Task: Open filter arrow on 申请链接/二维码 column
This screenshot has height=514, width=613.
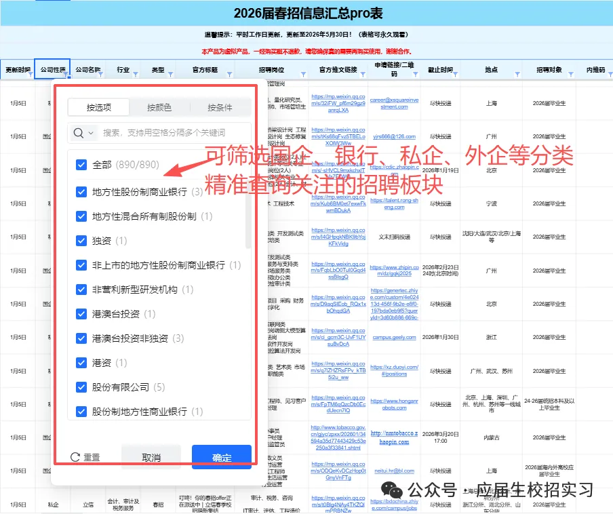Action: [416, 74]
